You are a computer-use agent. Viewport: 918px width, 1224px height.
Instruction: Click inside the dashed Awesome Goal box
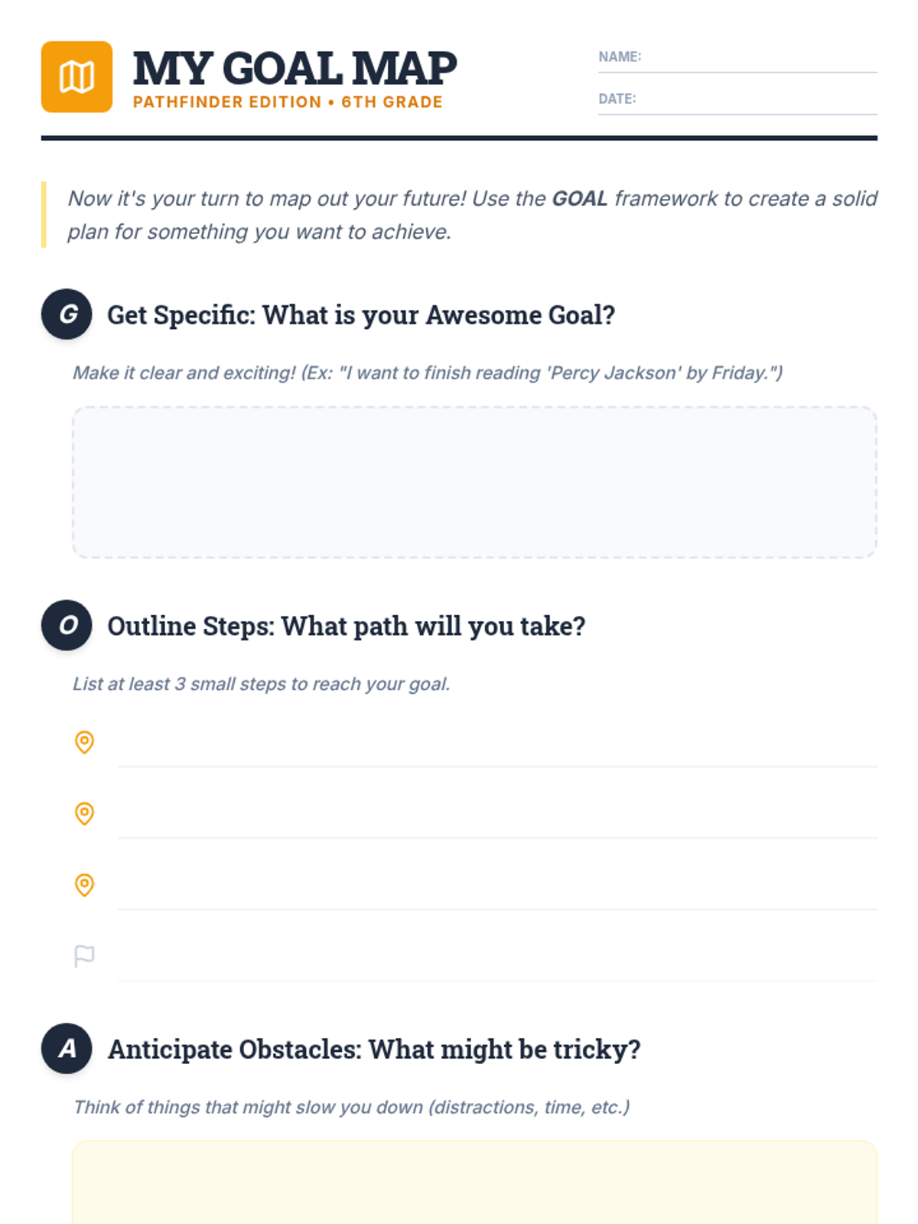click(474, 482)
